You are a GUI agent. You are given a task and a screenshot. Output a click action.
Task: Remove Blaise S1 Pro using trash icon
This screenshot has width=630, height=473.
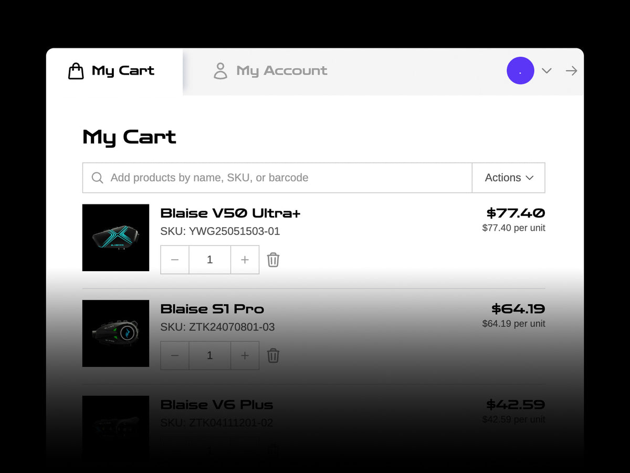pos(273,355)
